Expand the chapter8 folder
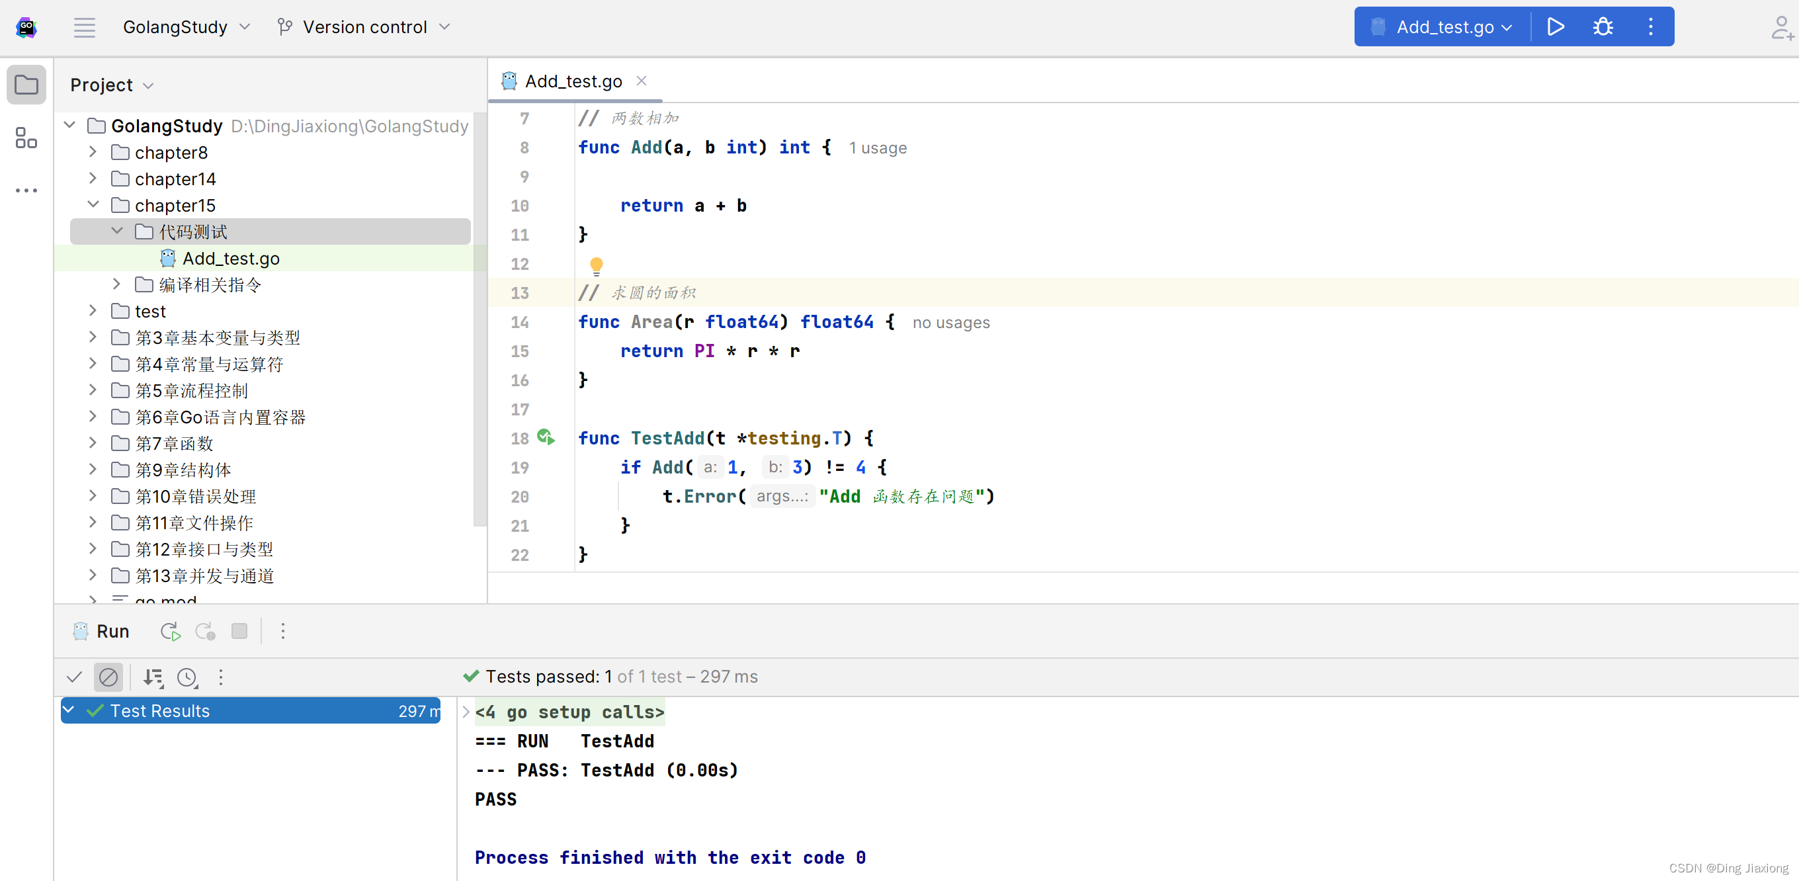This screenshot has height=881, width=1799. (93, 151)
